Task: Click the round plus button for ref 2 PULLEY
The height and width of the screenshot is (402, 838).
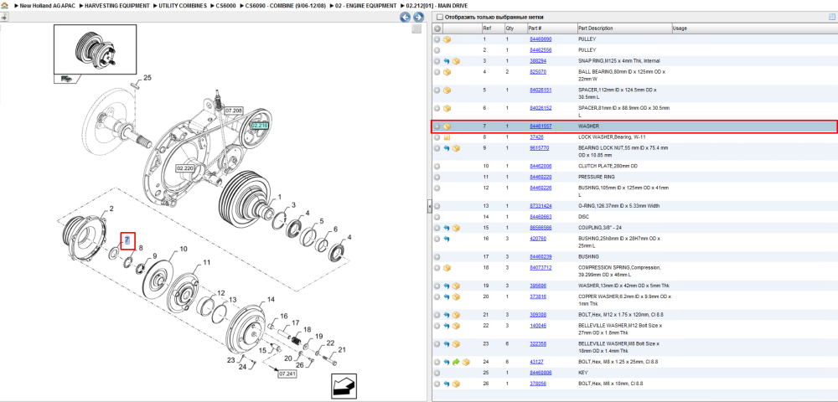Action: pyautogui.click(x=437, y=50)
